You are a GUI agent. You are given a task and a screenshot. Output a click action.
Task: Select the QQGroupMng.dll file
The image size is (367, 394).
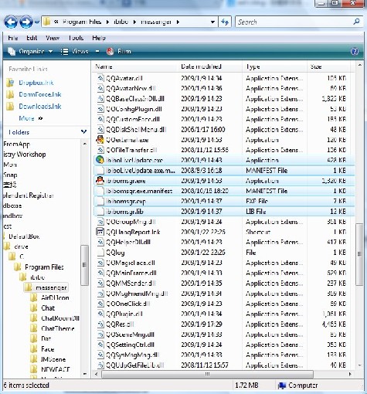[131, 222]
